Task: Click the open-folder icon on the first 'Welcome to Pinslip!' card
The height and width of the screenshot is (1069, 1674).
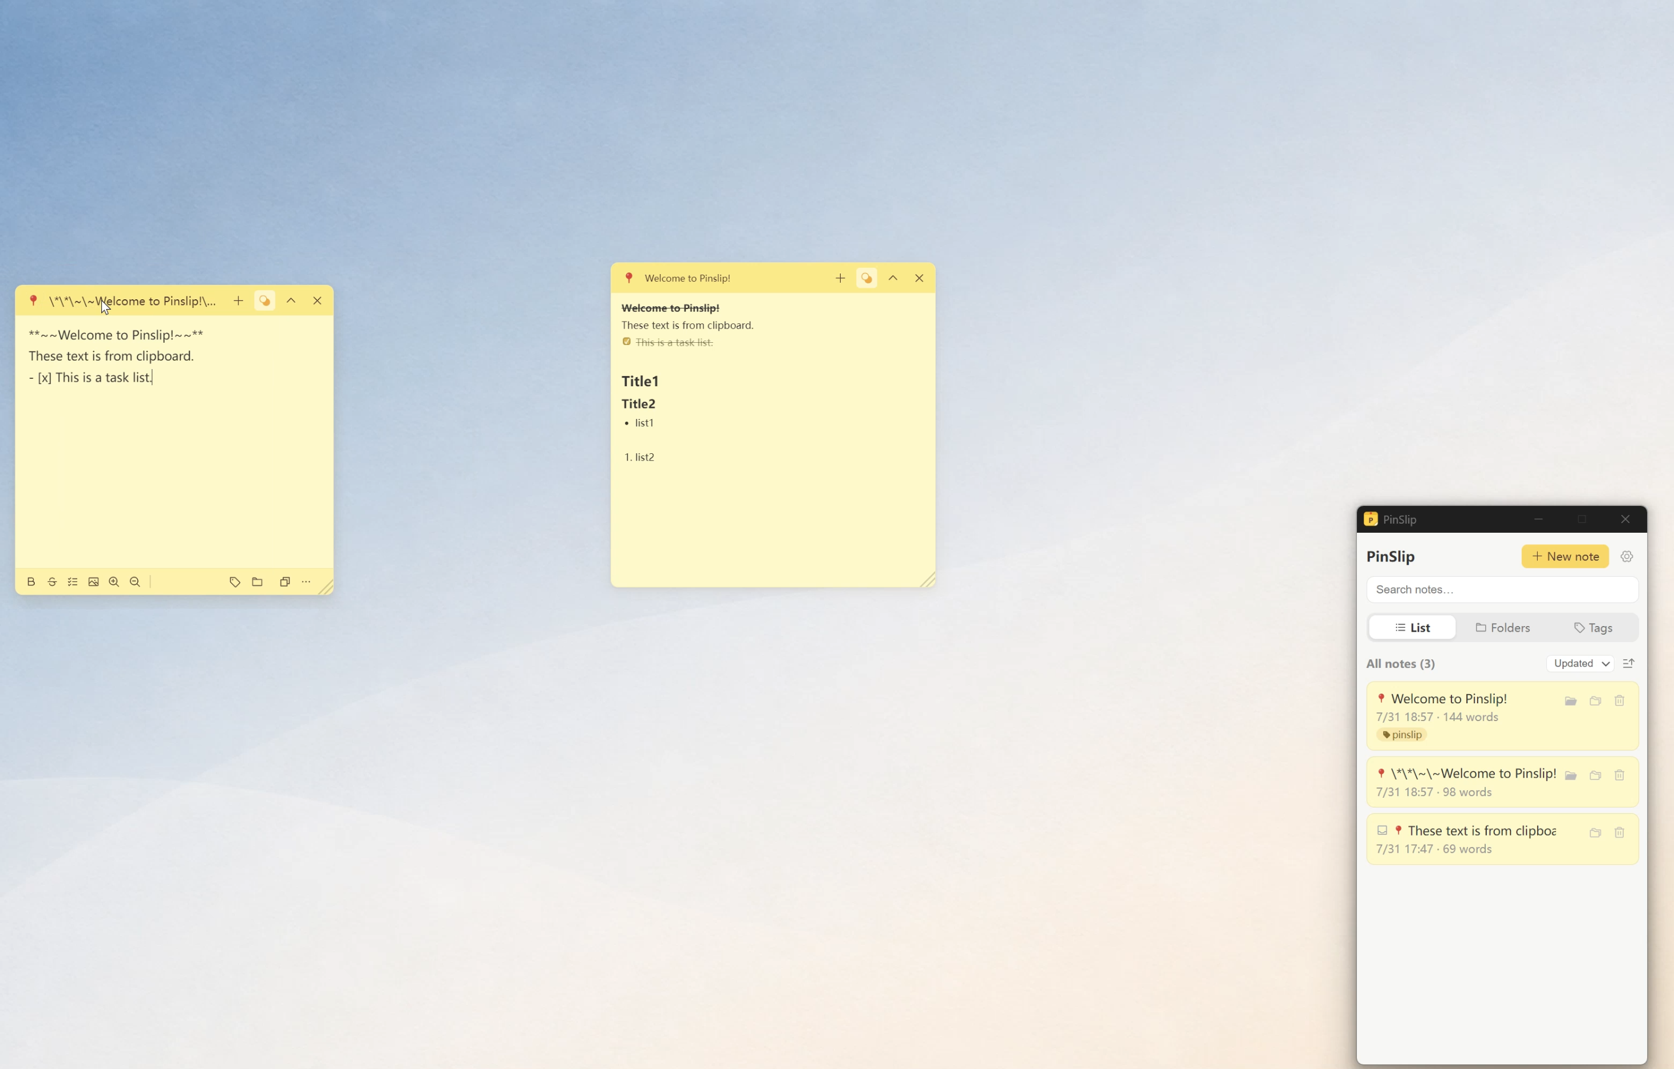Action: click(1570, 700)
